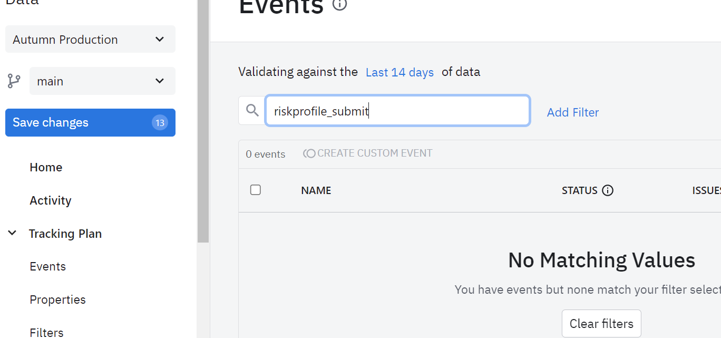Open Activity in the sidebar

(51, 200)
